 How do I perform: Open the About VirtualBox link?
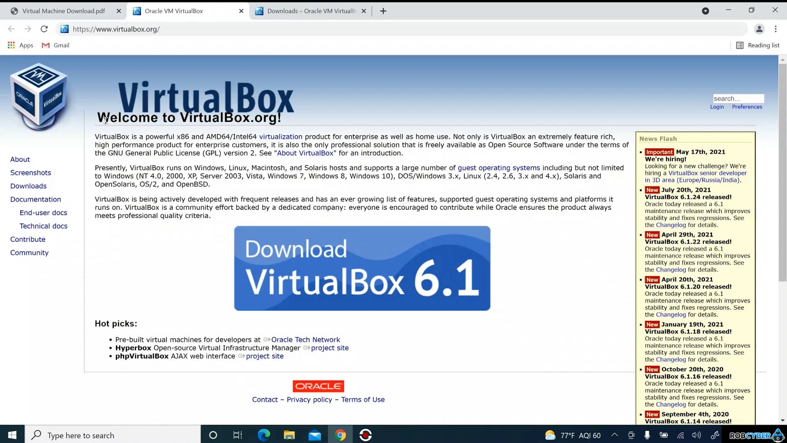305,153
